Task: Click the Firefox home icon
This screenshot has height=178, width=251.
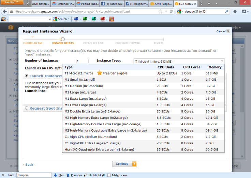Action: pos(235,11)
